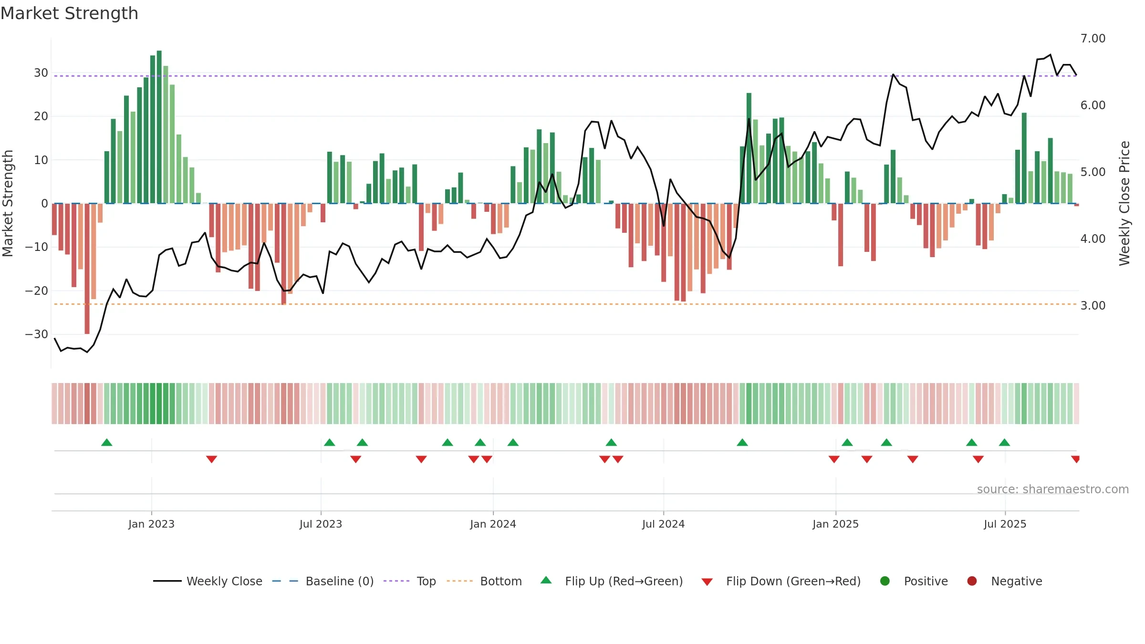Click the Jul 2024 x-axis label
Screen dimensions: 1145x644
663,524
